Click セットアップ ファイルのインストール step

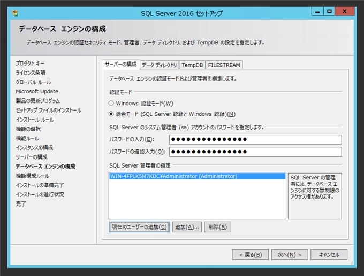click(48, 110)
